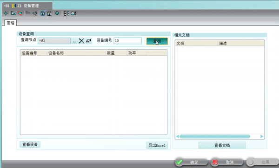Click the folder icon in the toolbar
The width and height of the screenshot is (279, 168).
13,13
